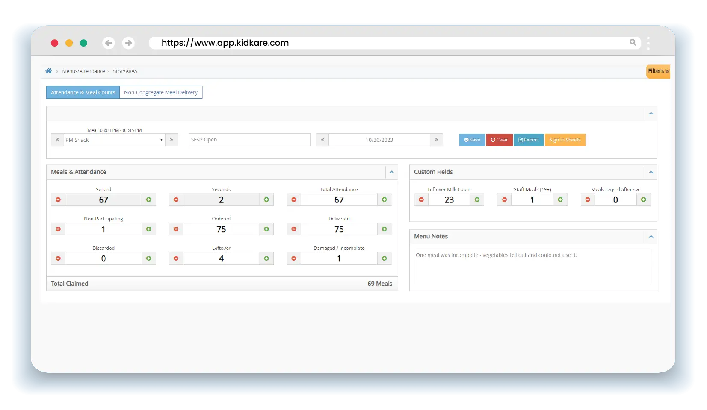Click the SFSP Open site field

pyautogui.click(x=250, y=140)
